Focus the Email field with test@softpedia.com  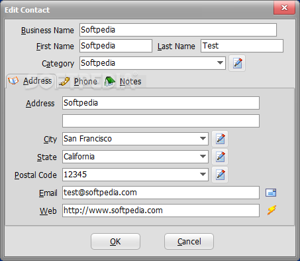pyautogui.click(x=161, y=193)
